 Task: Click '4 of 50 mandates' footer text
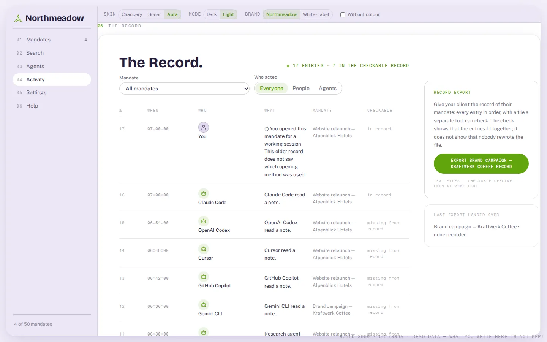pyautogui.click(x=33, y=324)
